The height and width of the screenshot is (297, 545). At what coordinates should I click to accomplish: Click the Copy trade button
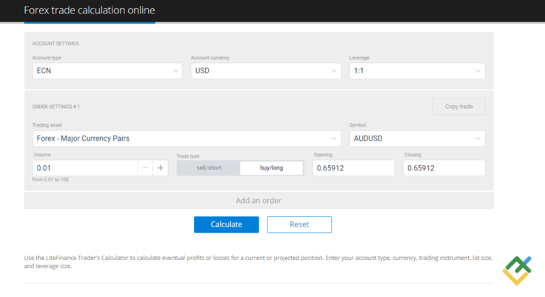[x=458, y=106]
